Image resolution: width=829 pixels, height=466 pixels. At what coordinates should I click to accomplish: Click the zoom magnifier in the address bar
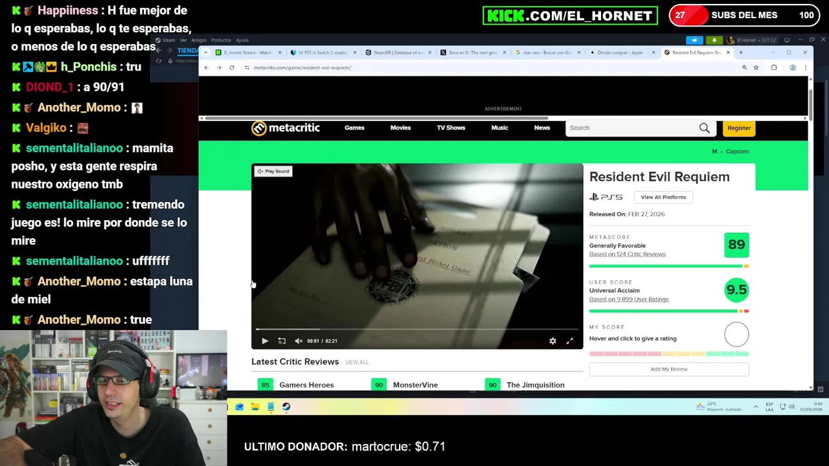tap(744, 67)
